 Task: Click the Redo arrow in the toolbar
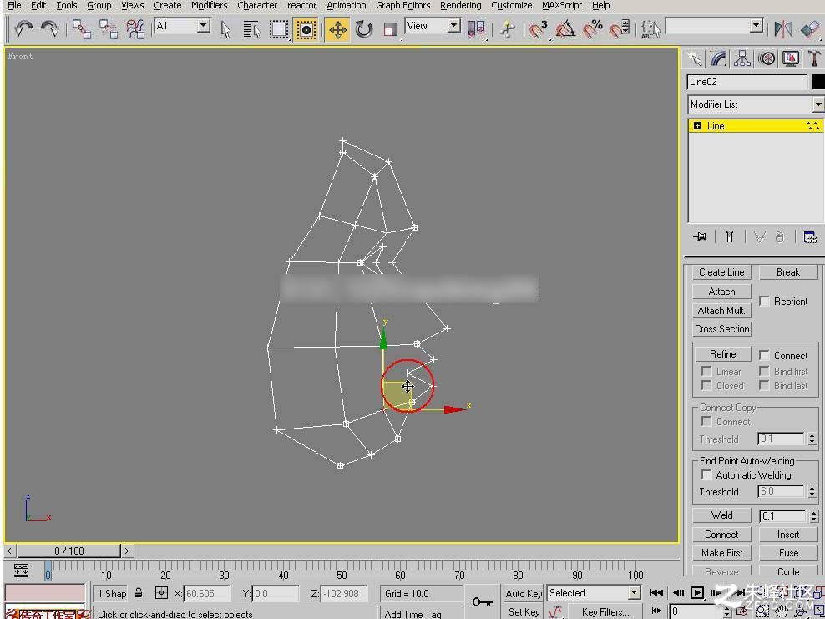point(50,28)
